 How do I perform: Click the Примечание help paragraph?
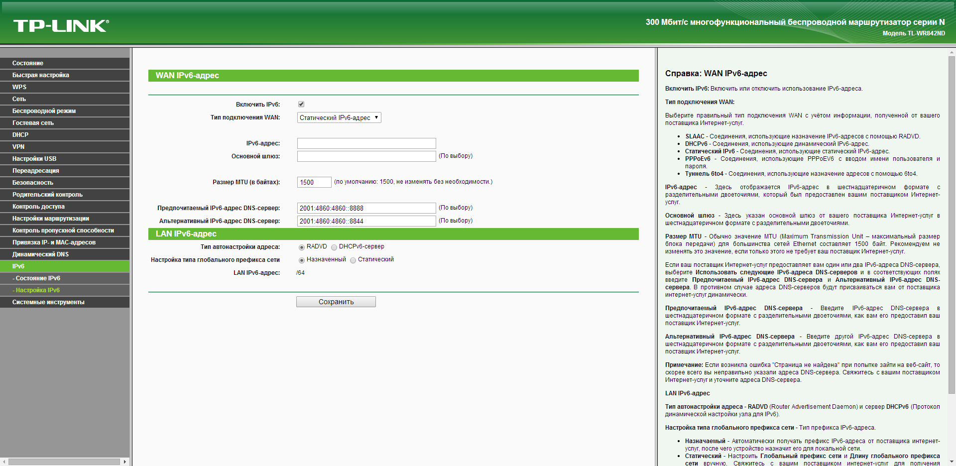[803, 372]
